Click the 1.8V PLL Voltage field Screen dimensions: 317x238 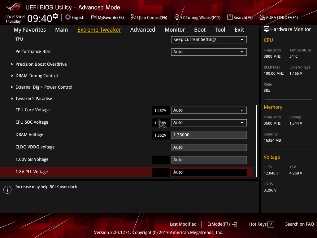[x=209, y=172]
